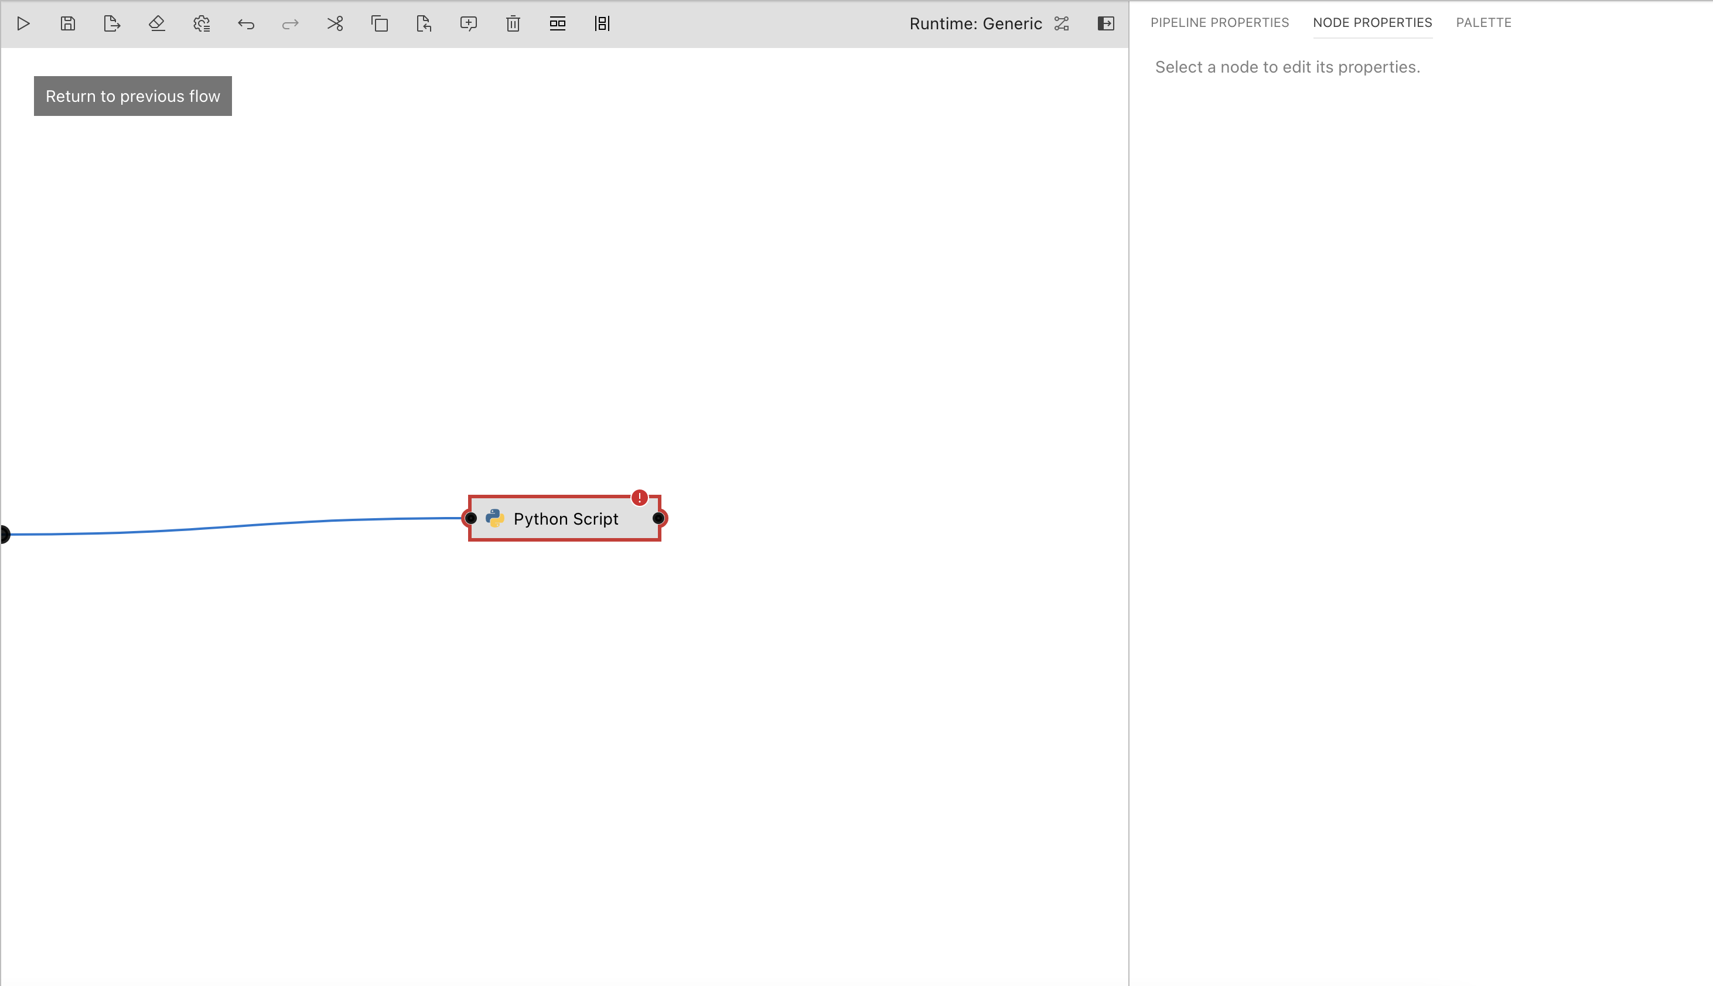Add a comment to the canvas
The width and height of the screenshot is (1713, 986).
(x=468, y=23)
